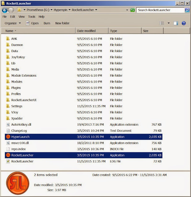
Task: Open the File menu
Action: [x=5, y=17]
